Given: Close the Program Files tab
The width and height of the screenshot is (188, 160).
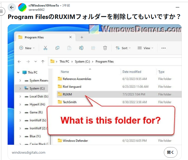Looking at the screenshot, I should point(70,37).
